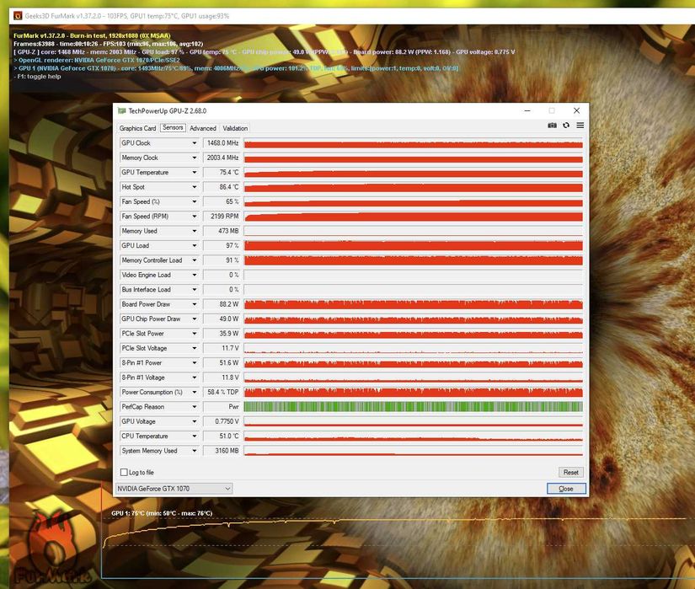Click the GPU-Z screenshot camera icon
This screenshot has height=589, width=695.
tap(552, 126)
